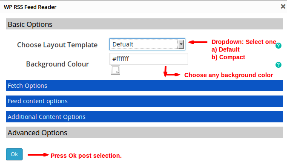Viewport: 287px width, 165px height.
Task: Click the blue Ok button
Action: coord(14,154)
